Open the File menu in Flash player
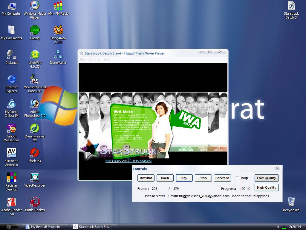Screen dimensions: 306x230 point(82,60)
